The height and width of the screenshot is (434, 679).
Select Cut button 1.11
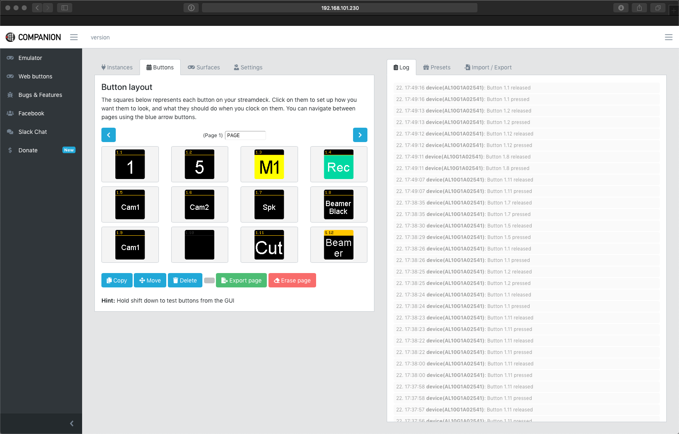tap(269, 245)
